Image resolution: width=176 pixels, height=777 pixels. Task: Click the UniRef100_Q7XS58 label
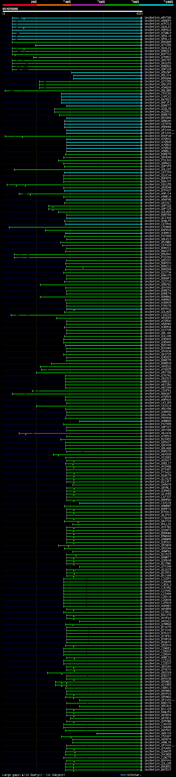tap(158, 81)
